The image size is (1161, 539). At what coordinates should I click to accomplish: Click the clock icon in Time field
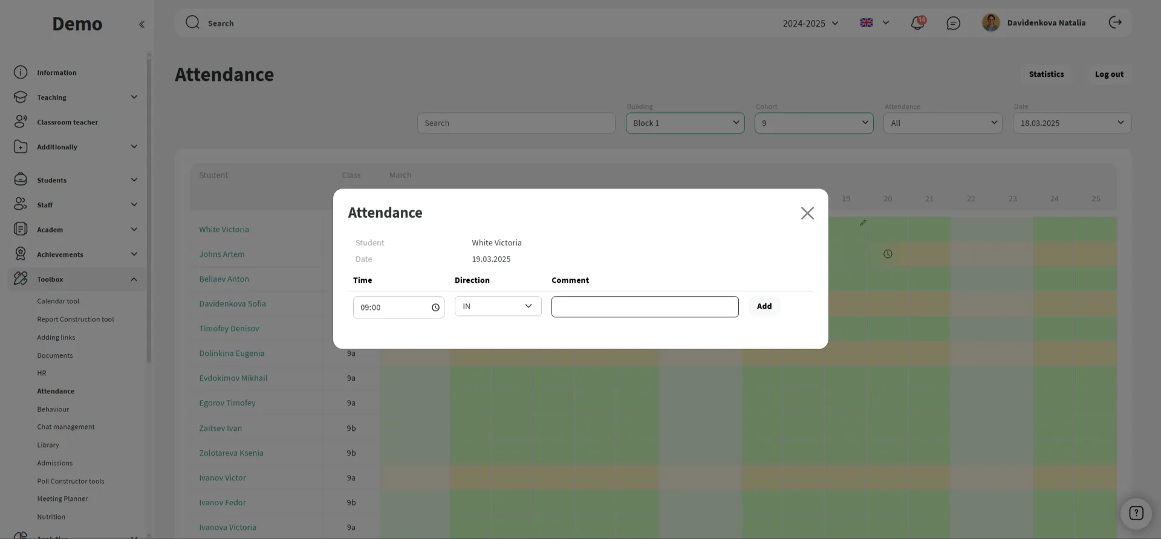[x=435, y=308]
